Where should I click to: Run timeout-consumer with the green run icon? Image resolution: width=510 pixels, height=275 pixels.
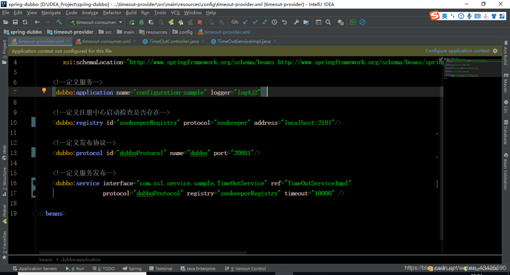coord(132,22)
